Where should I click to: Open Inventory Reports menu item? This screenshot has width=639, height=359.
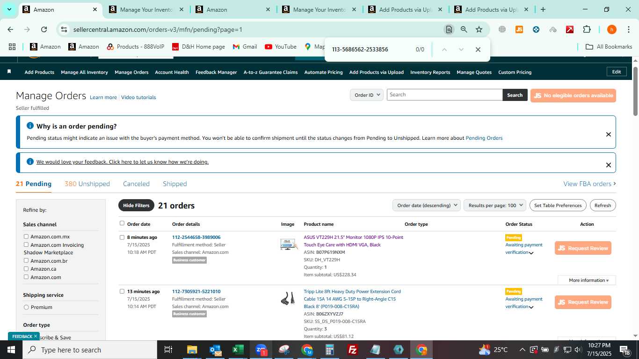click(430, 72)
